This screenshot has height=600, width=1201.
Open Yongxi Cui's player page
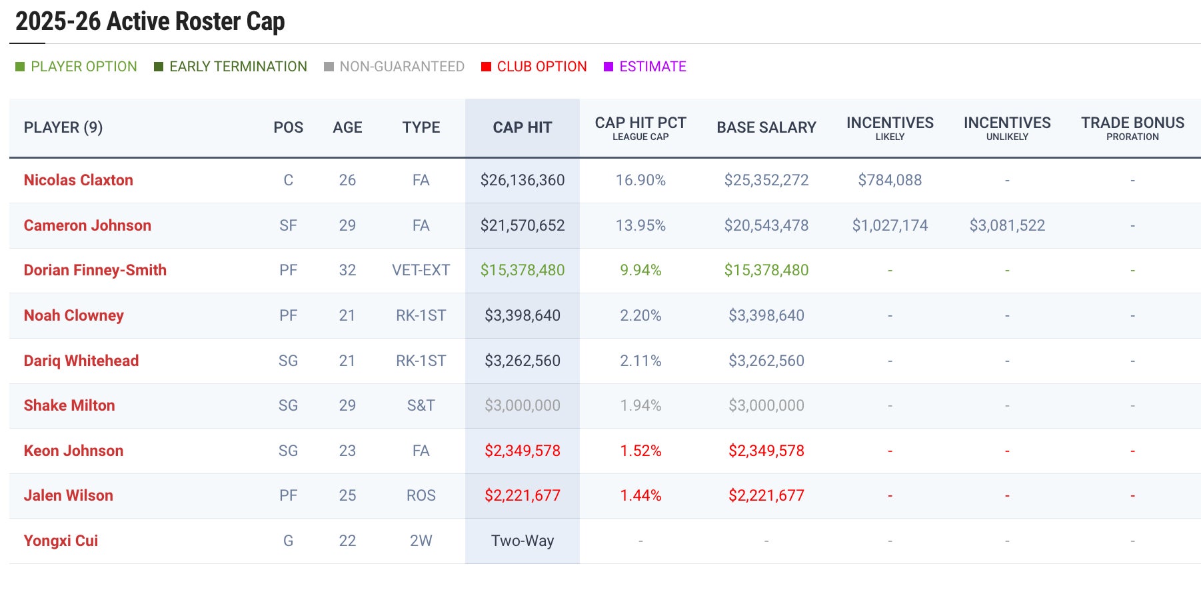[x=61, y=541]
